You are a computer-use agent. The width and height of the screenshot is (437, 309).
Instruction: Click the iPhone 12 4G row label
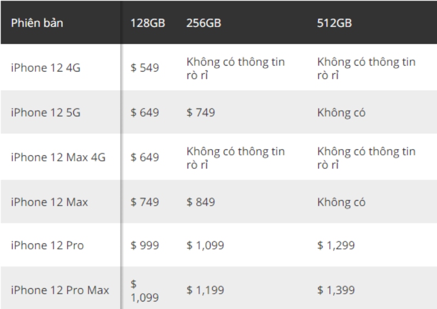click(x=45, y=68)
